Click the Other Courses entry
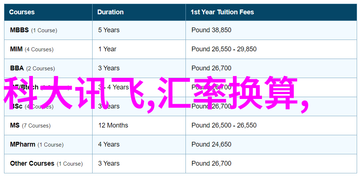 pos(32,164)
